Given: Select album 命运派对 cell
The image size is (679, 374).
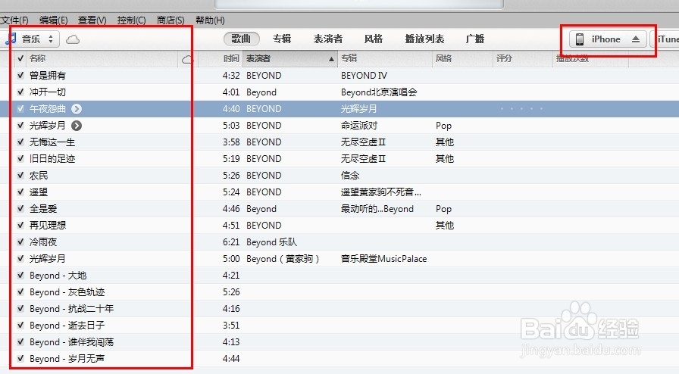Looking at the screenshot, I should pyautogui.click(x=359, y=126).
